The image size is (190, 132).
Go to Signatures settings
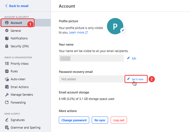[17, 120]
